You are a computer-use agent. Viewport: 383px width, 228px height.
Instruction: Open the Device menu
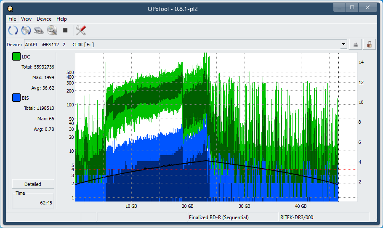[x=44, y=19]
